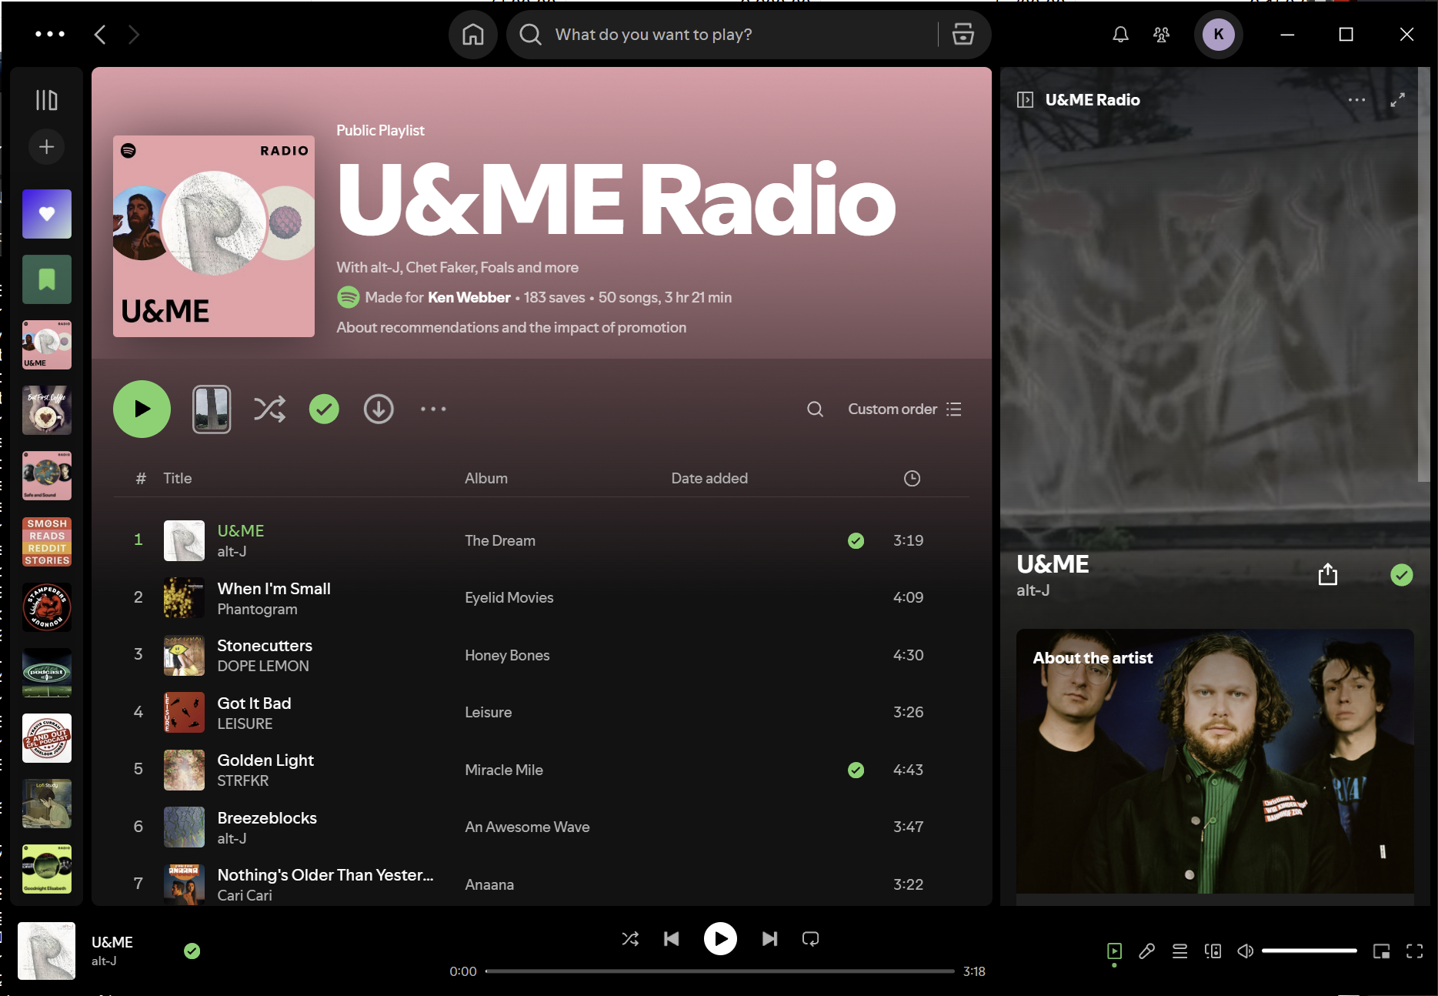Open the playback Queue
1438x996 pixels.
tap(1179, 951)
